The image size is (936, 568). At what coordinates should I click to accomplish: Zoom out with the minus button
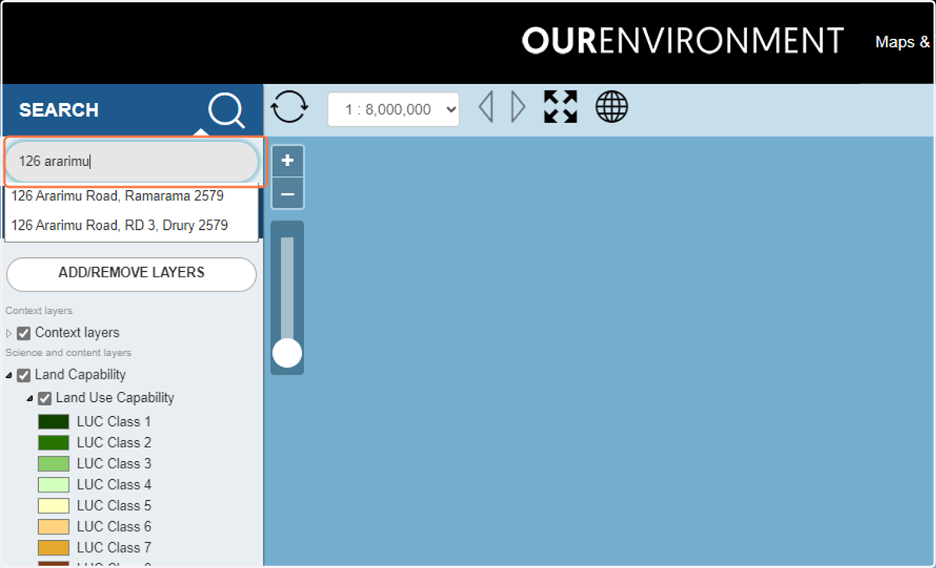(x=288, y=193)
